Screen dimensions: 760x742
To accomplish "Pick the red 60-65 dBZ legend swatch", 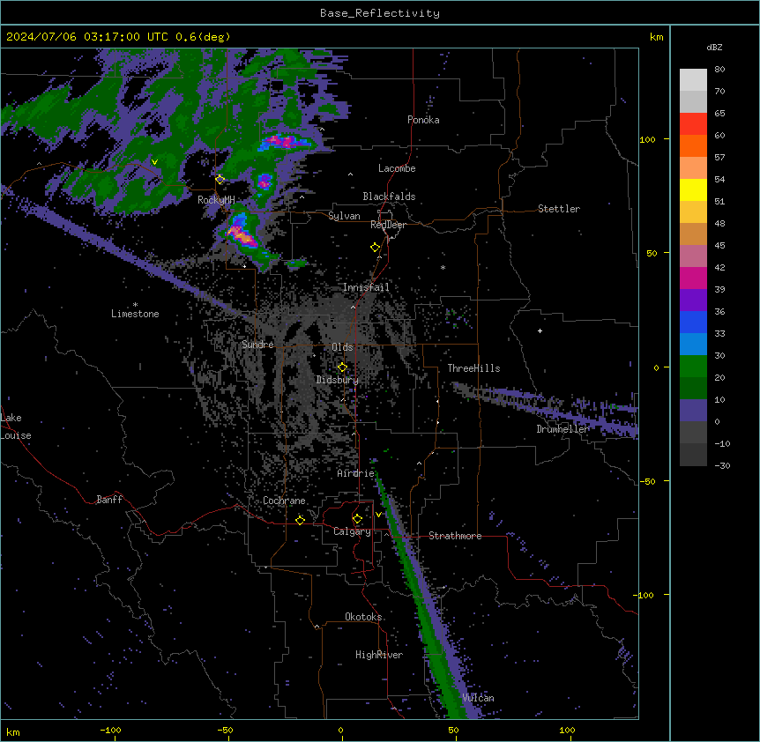I will [x=693, y=123].
